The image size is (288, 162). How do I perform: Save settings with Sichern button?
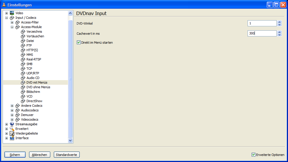(15, 155)
